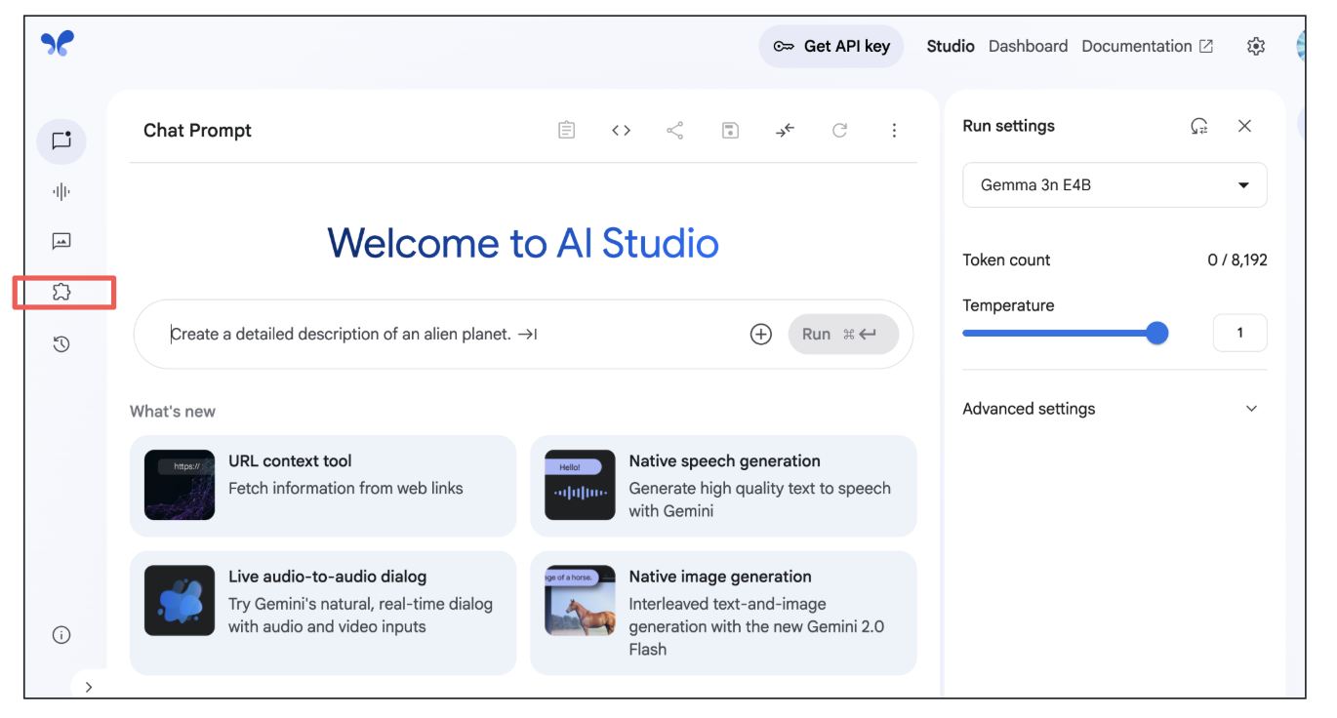Open the three-dot more options menu
Viewport: 1337px width, 718px height.
(894, 130)
